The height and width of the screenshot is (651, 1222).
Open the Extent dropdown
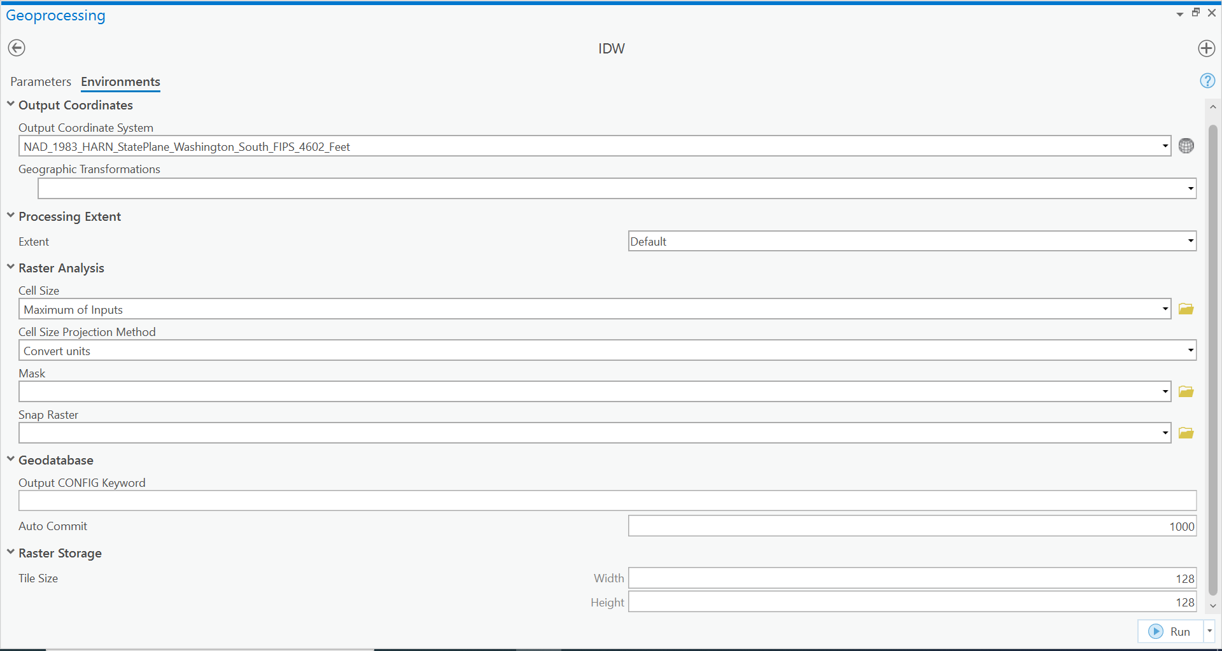(x=1190, y=241)
